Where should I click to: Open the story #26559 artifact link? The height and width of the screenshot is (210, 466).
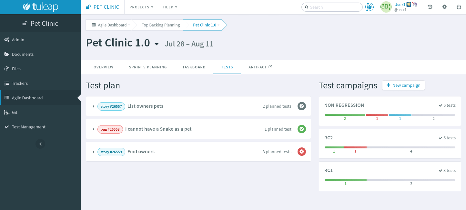tap(111, 152)
